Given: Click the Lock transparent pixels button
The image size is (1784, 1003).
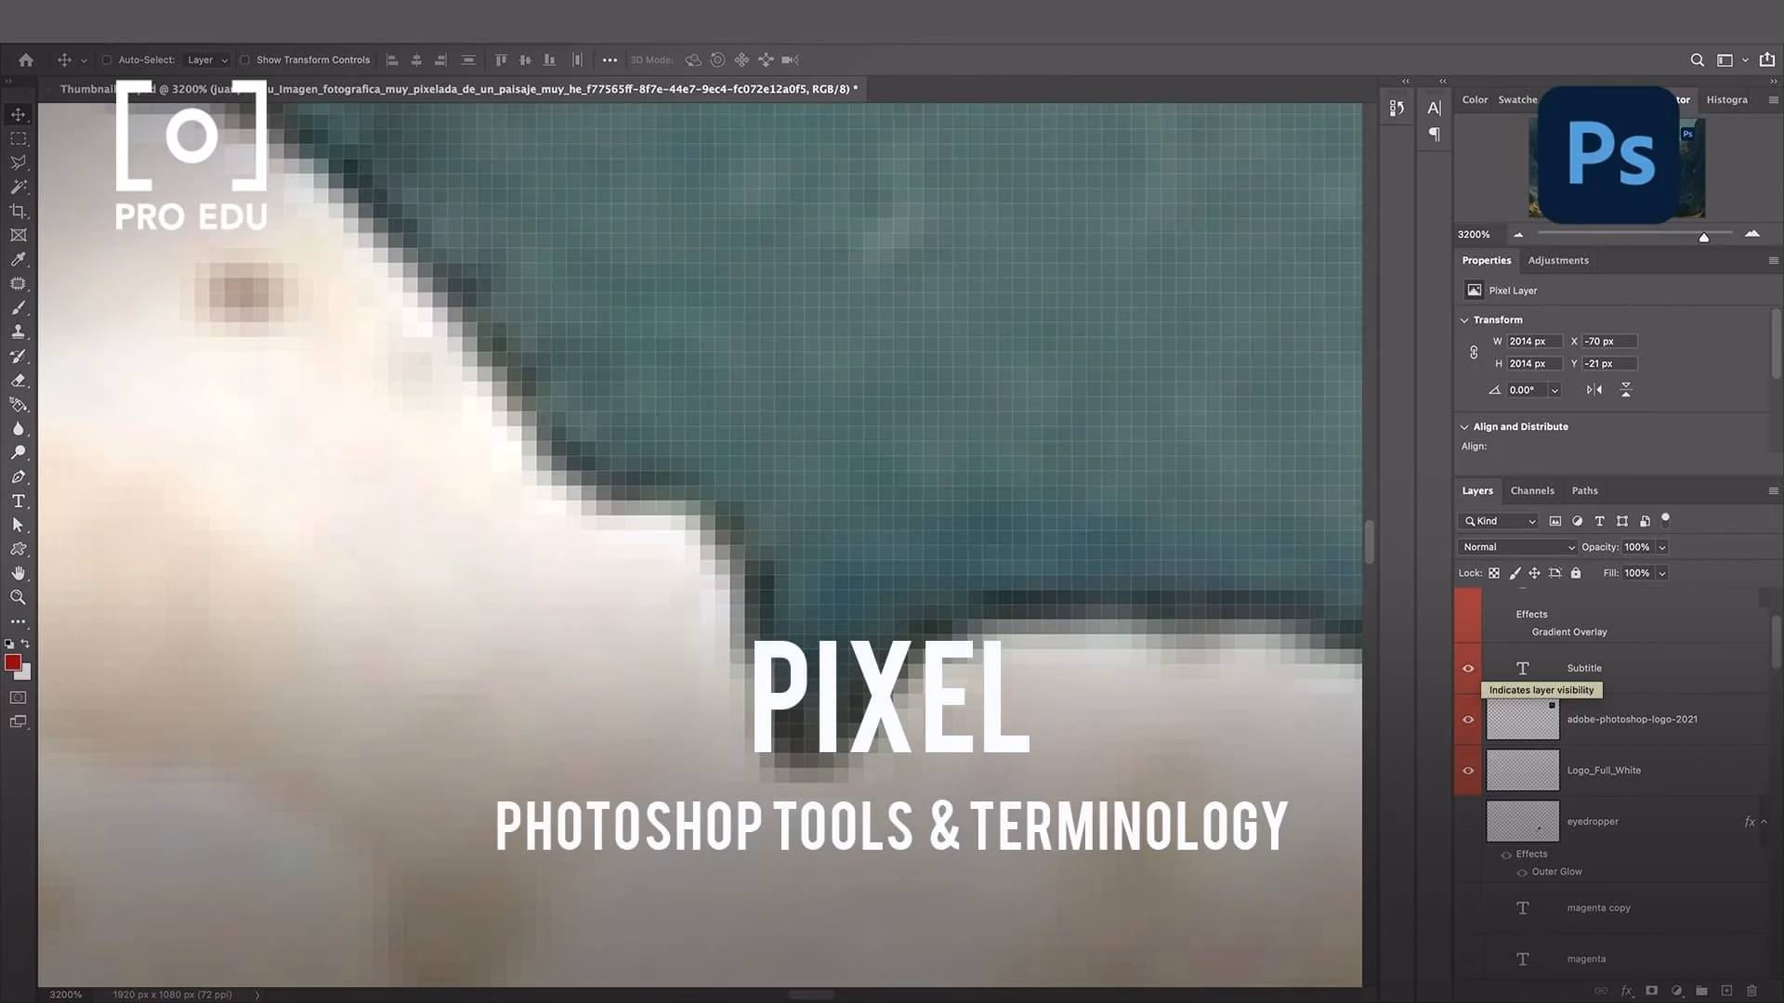Looking at the screenshot, I should tap(1493, 573).
